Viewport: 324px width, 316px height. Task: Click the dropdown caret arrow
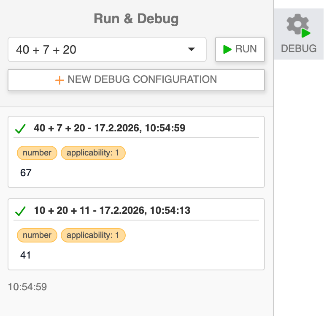point(192,49)
